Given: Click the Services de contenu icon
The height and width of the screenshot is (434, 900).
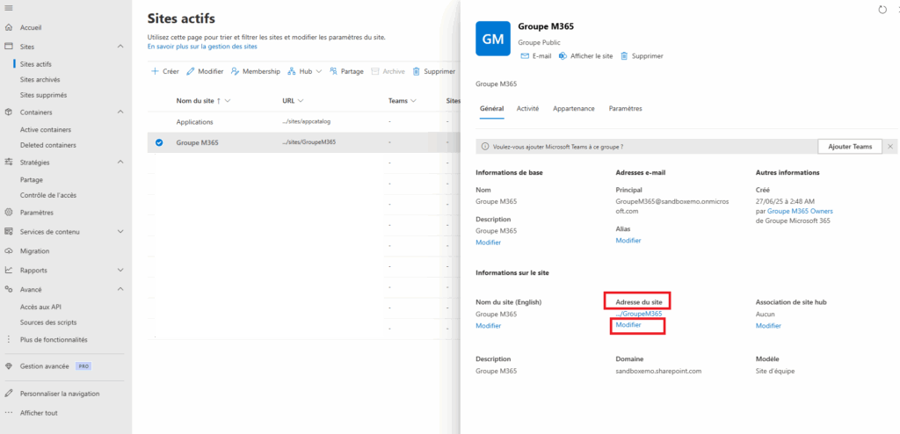Looking at the screenshot, I should [9, 232].
